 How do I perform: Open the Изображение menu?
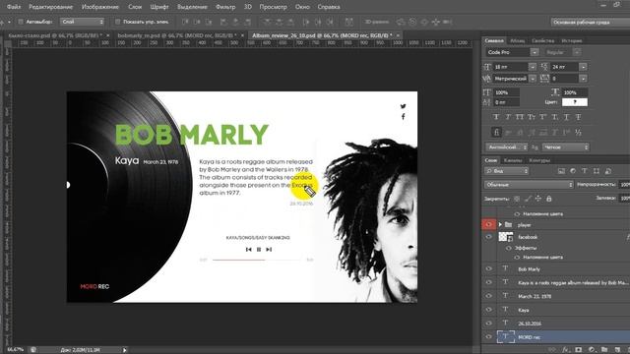[x=100, y=7]
